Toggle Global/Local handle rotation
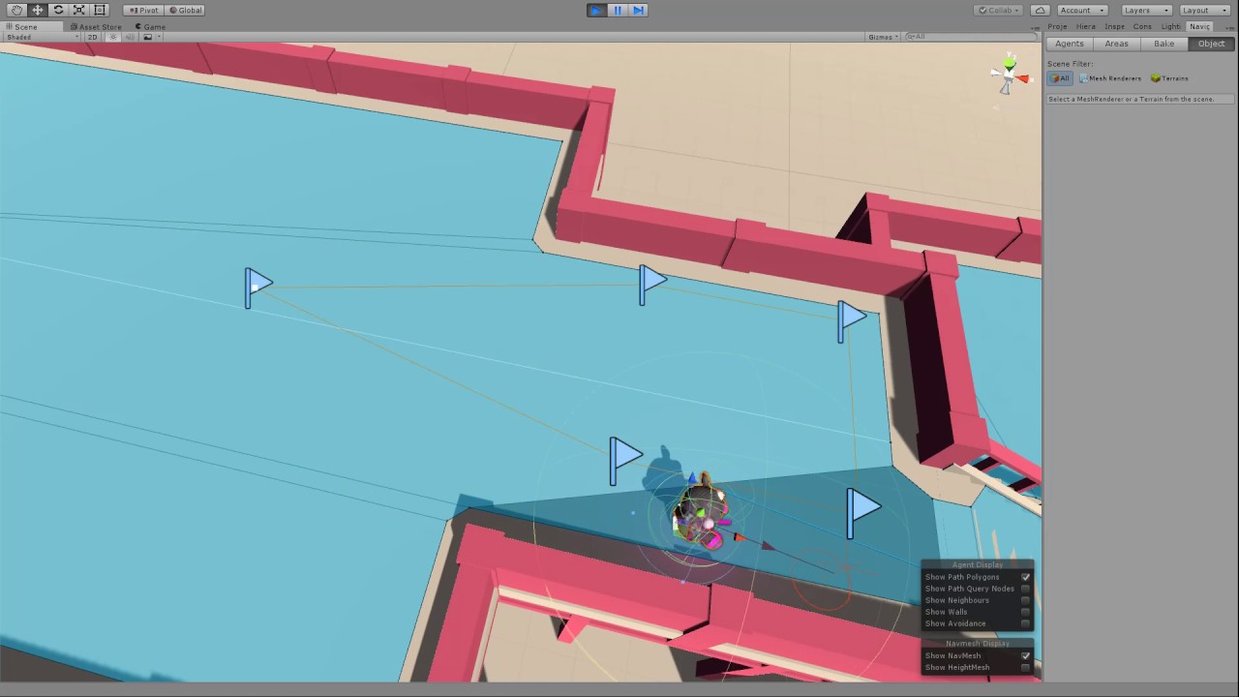 (185, 10)
